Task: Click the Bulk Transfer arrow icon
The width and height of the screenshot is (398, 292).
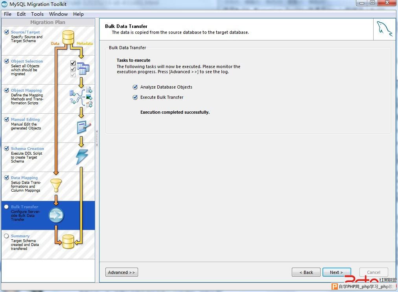Action: coord(56,215)
